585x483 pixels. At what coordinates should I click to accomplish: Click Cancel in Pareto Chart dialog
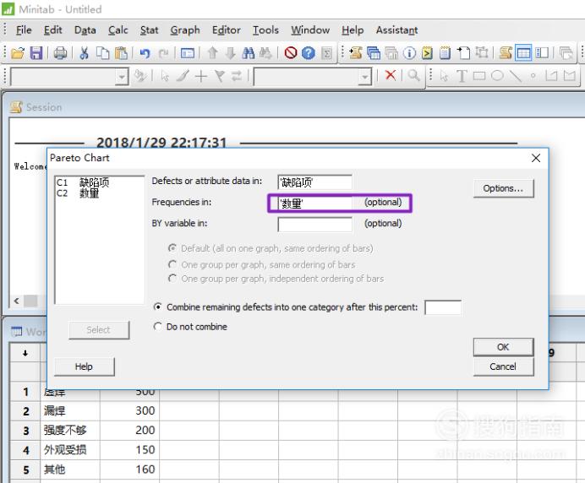(503, 366)
